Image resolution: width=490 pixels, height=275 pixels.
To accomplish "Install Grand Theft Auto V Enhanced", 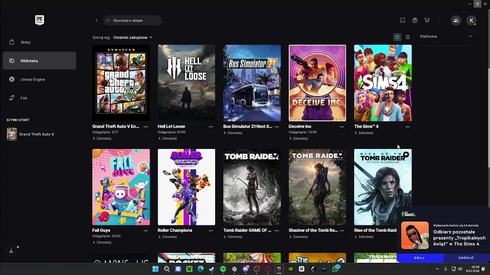I will click(101, 138).
